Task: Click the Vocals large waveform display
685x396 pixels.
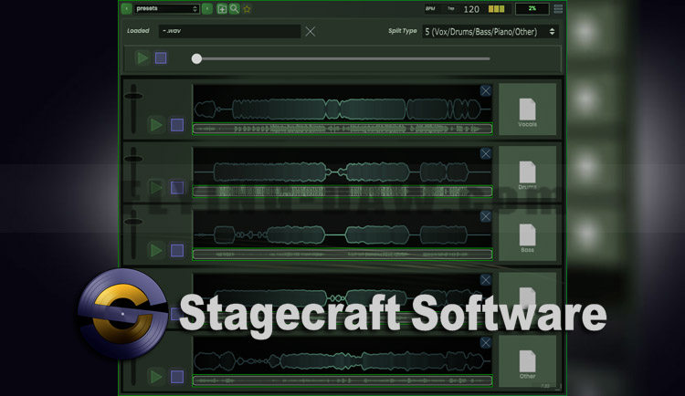Action: pos(342,103)
